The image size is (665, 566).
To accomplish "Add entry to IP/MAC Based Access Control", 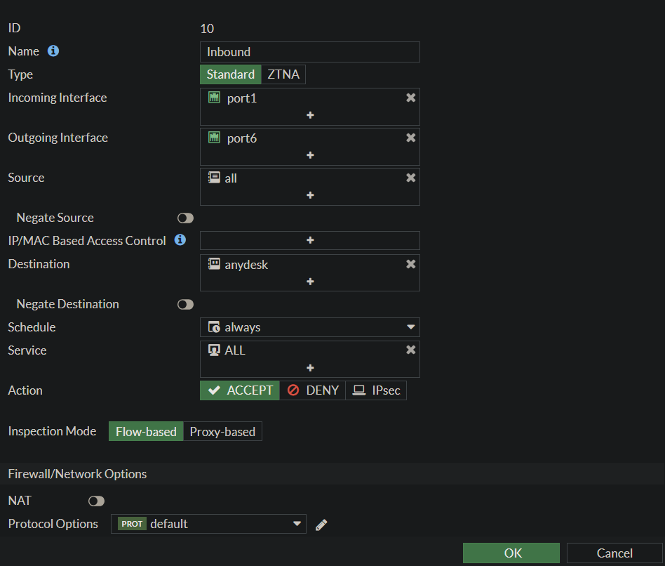I will (309, 240).
